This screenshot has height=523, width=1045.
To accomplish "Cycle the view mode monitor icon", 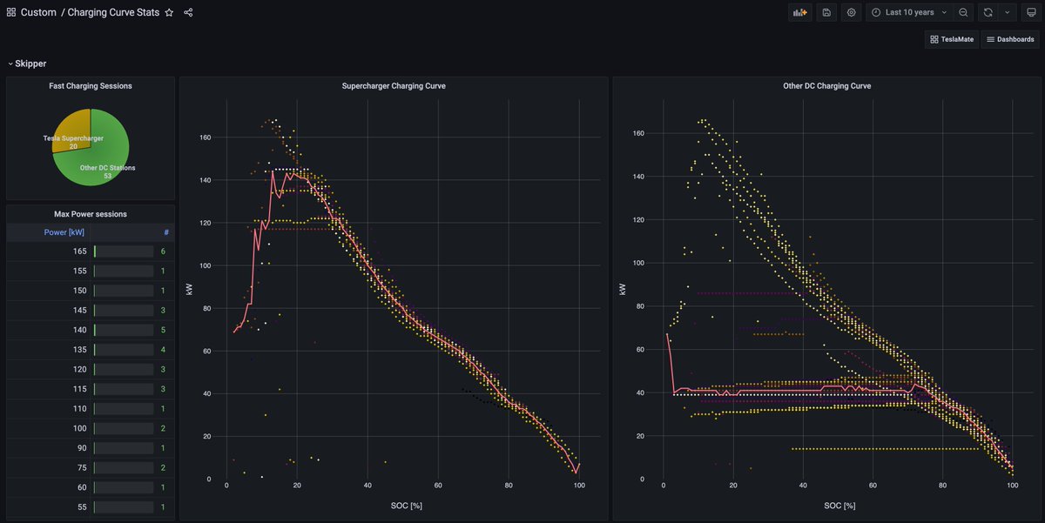I will tap(1031, 12).
